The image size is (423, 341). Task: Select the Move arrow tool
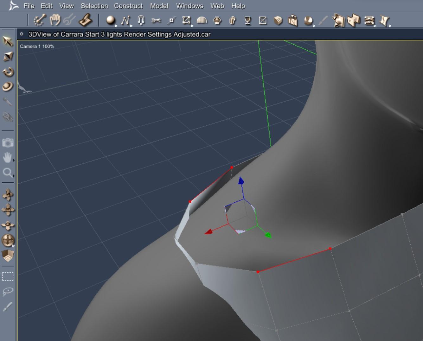tap(8, 41)
